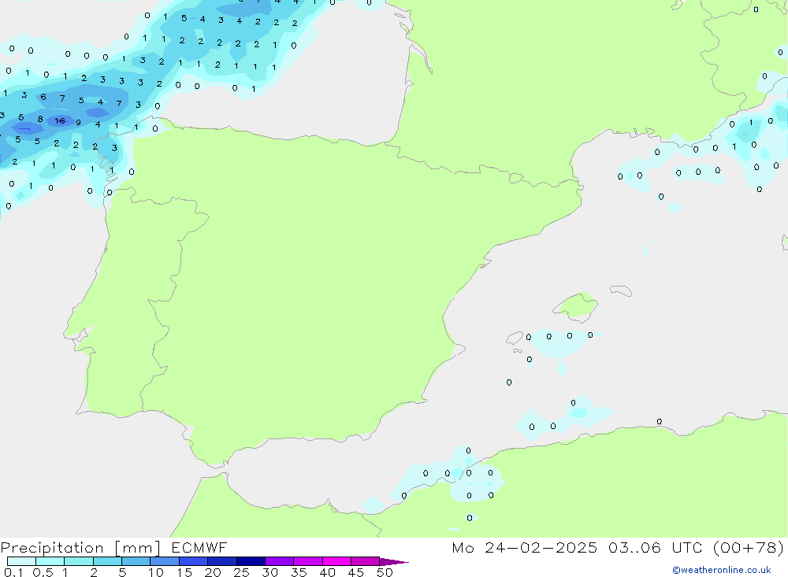Select the 20–25 mm dark blue swatch
The width and height of the screenshot is (788, 577).
(x=222, y=561)
